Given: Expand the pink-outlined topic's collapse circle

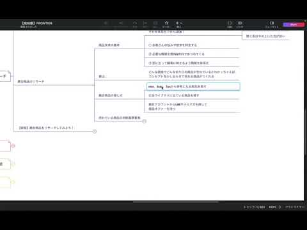Looking at the screenshot, I should (x=13, y=146).
